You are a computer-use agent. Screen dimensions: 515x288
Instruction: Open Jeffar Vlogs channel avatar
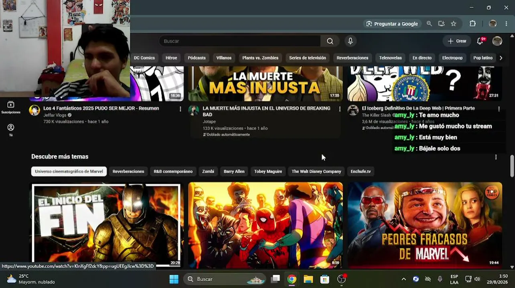[34, 110]
